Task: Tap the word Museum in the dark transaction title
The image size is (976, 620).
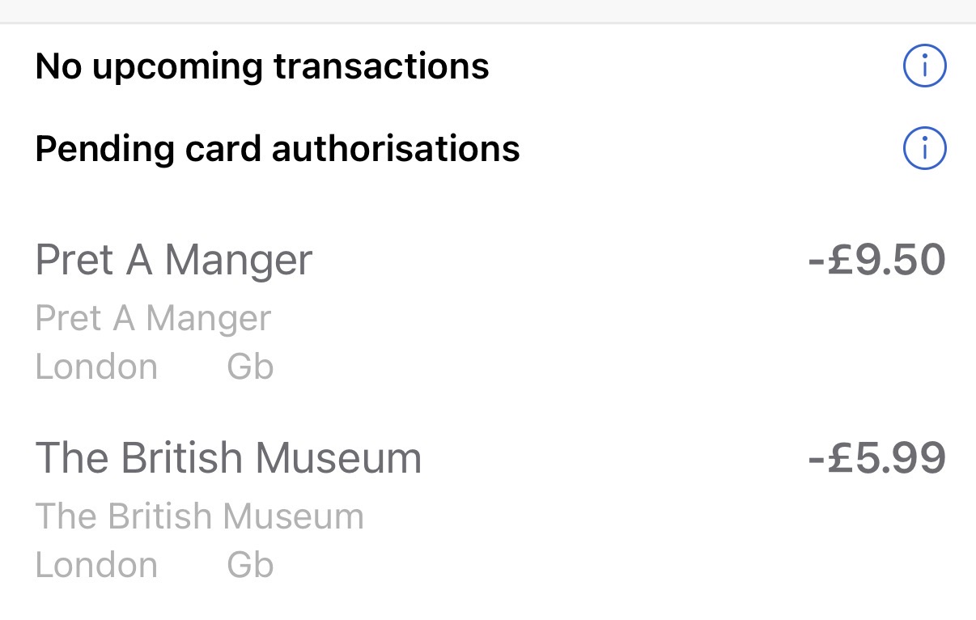Action: (338, 458)
